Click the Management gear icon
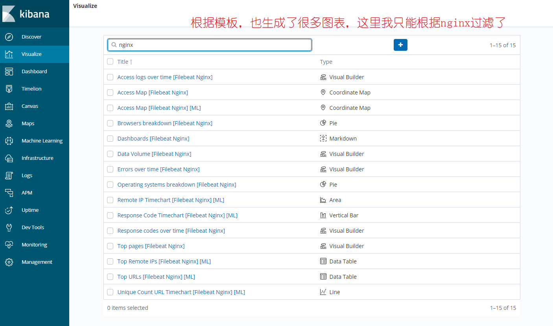 click(9, 262)
